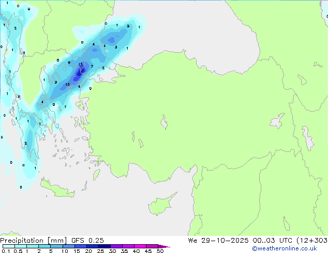328x253 pixels.
Task: Pick the 15–20 mm legend color swatch
Action: point(81,246)
